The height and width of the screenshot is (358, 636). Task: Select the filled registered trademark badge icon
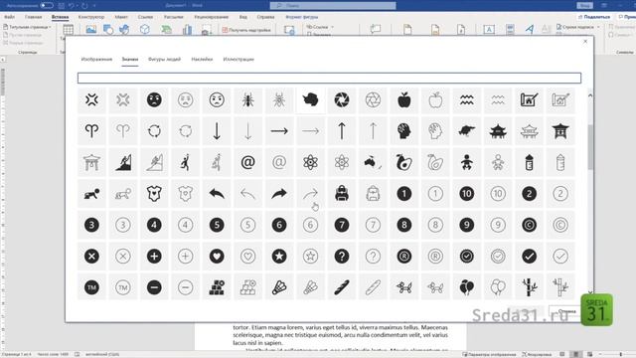point(404,257)
